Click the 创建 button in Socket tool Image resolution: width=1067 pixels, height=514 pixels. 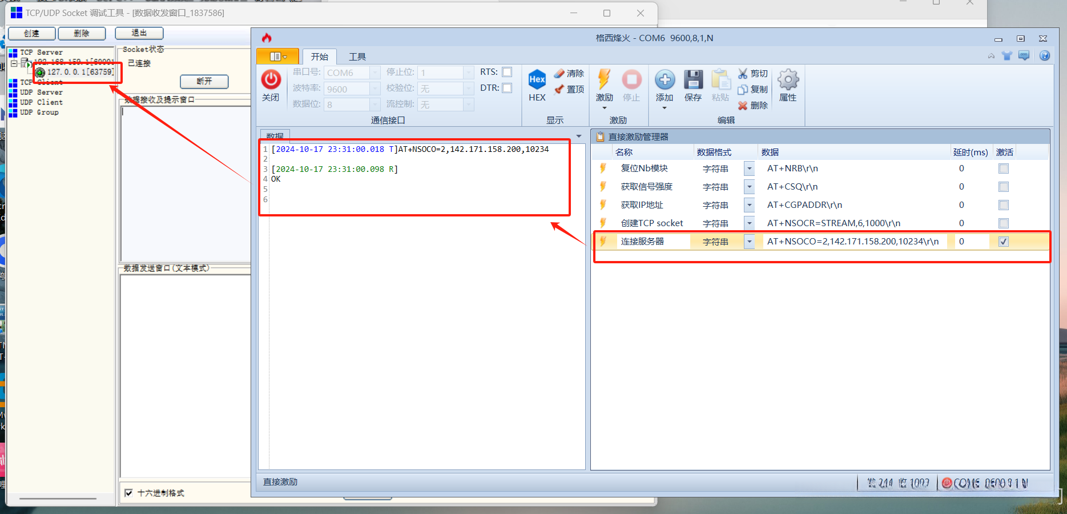tap(32, 34)
